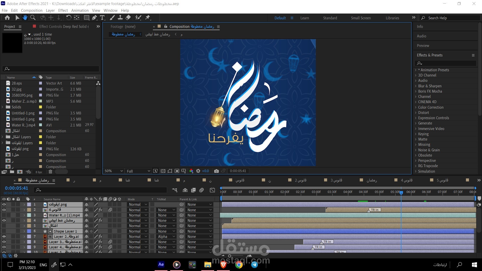The image size is (482, 271).
Task: Switch to the Learn workspace
Action: click(304, 18)
